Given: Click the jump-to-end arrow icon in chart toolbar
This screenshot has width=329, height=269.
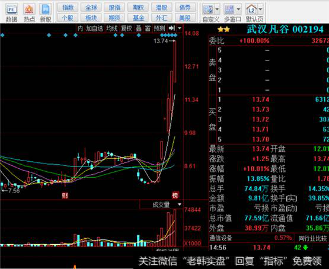Looking at the screenshot, I should (x=172, y=28).
